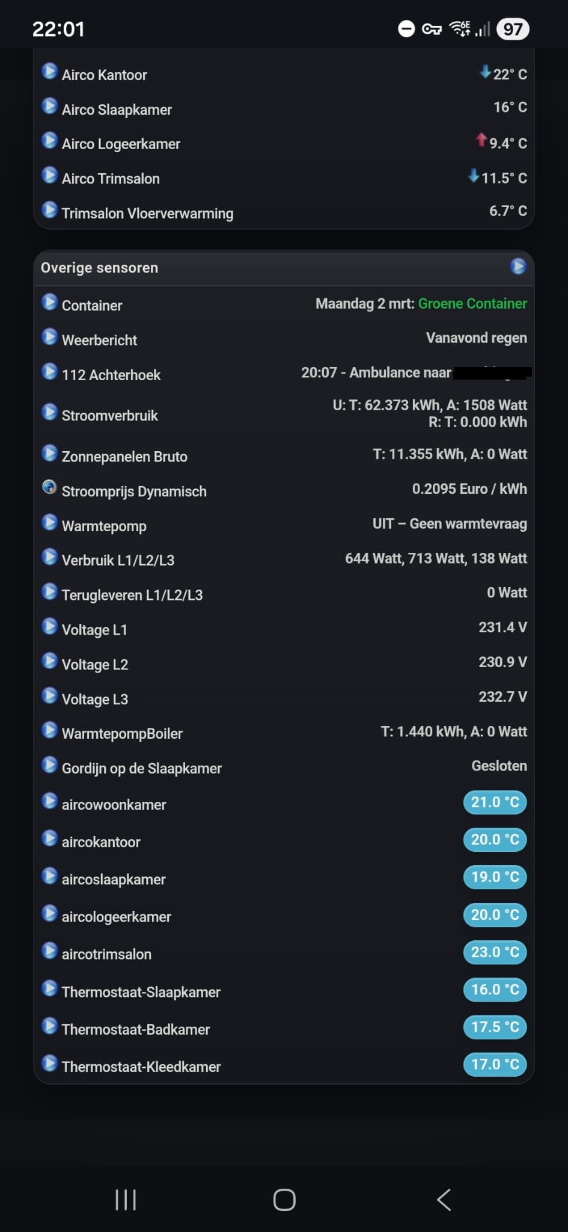Screen dimensions: 568x1232
Task: Open the Thermostaat-Badkamer 17.5 °C setpoint
Action: 495,1027
